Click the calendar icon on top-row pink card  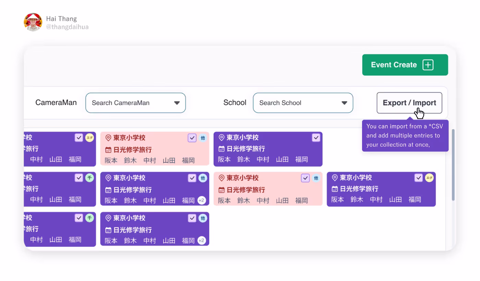click(108, 150)
